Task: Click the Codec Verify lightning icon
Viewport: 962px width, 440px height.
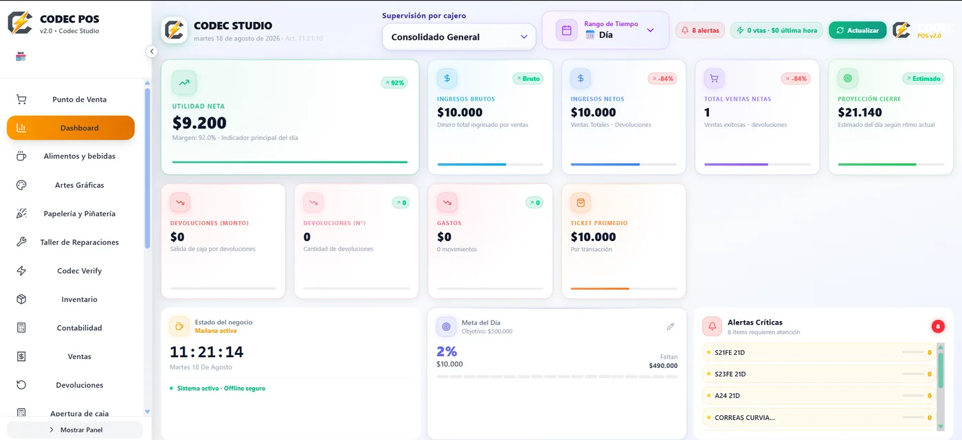Action: [21, 271]
